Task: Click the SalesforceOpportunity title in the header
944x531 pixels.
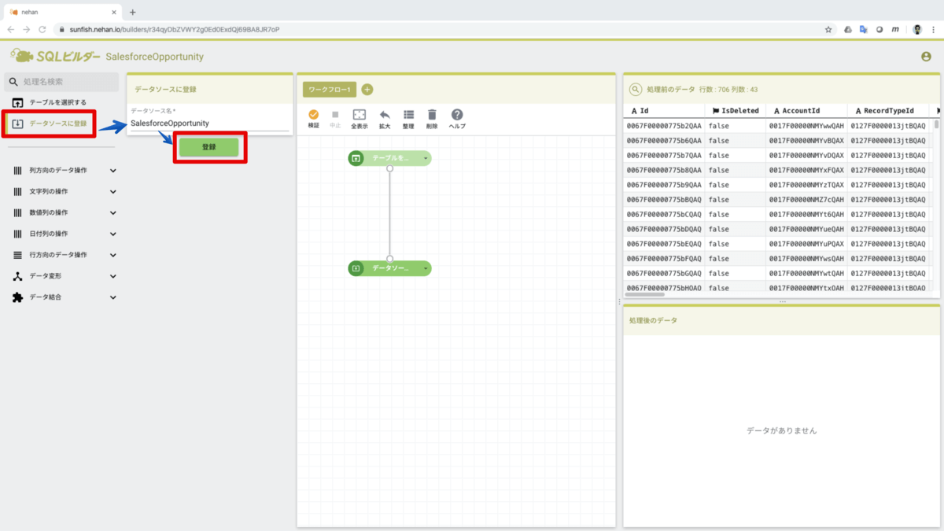Action: (x=155, y=57)
